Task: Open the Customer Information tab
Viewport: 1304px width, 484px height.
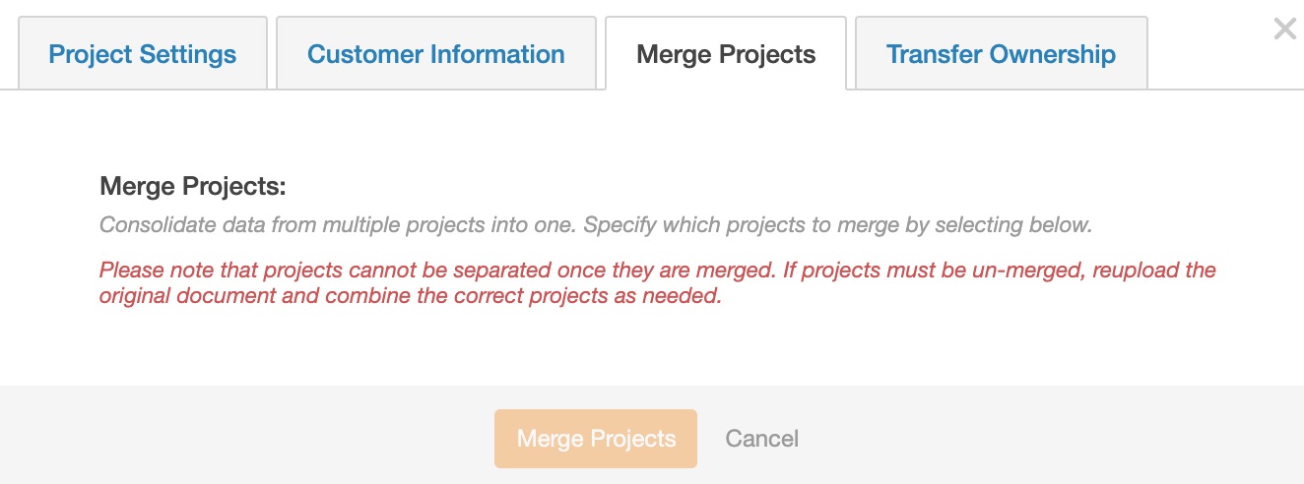Action: [x=436, y=53]
